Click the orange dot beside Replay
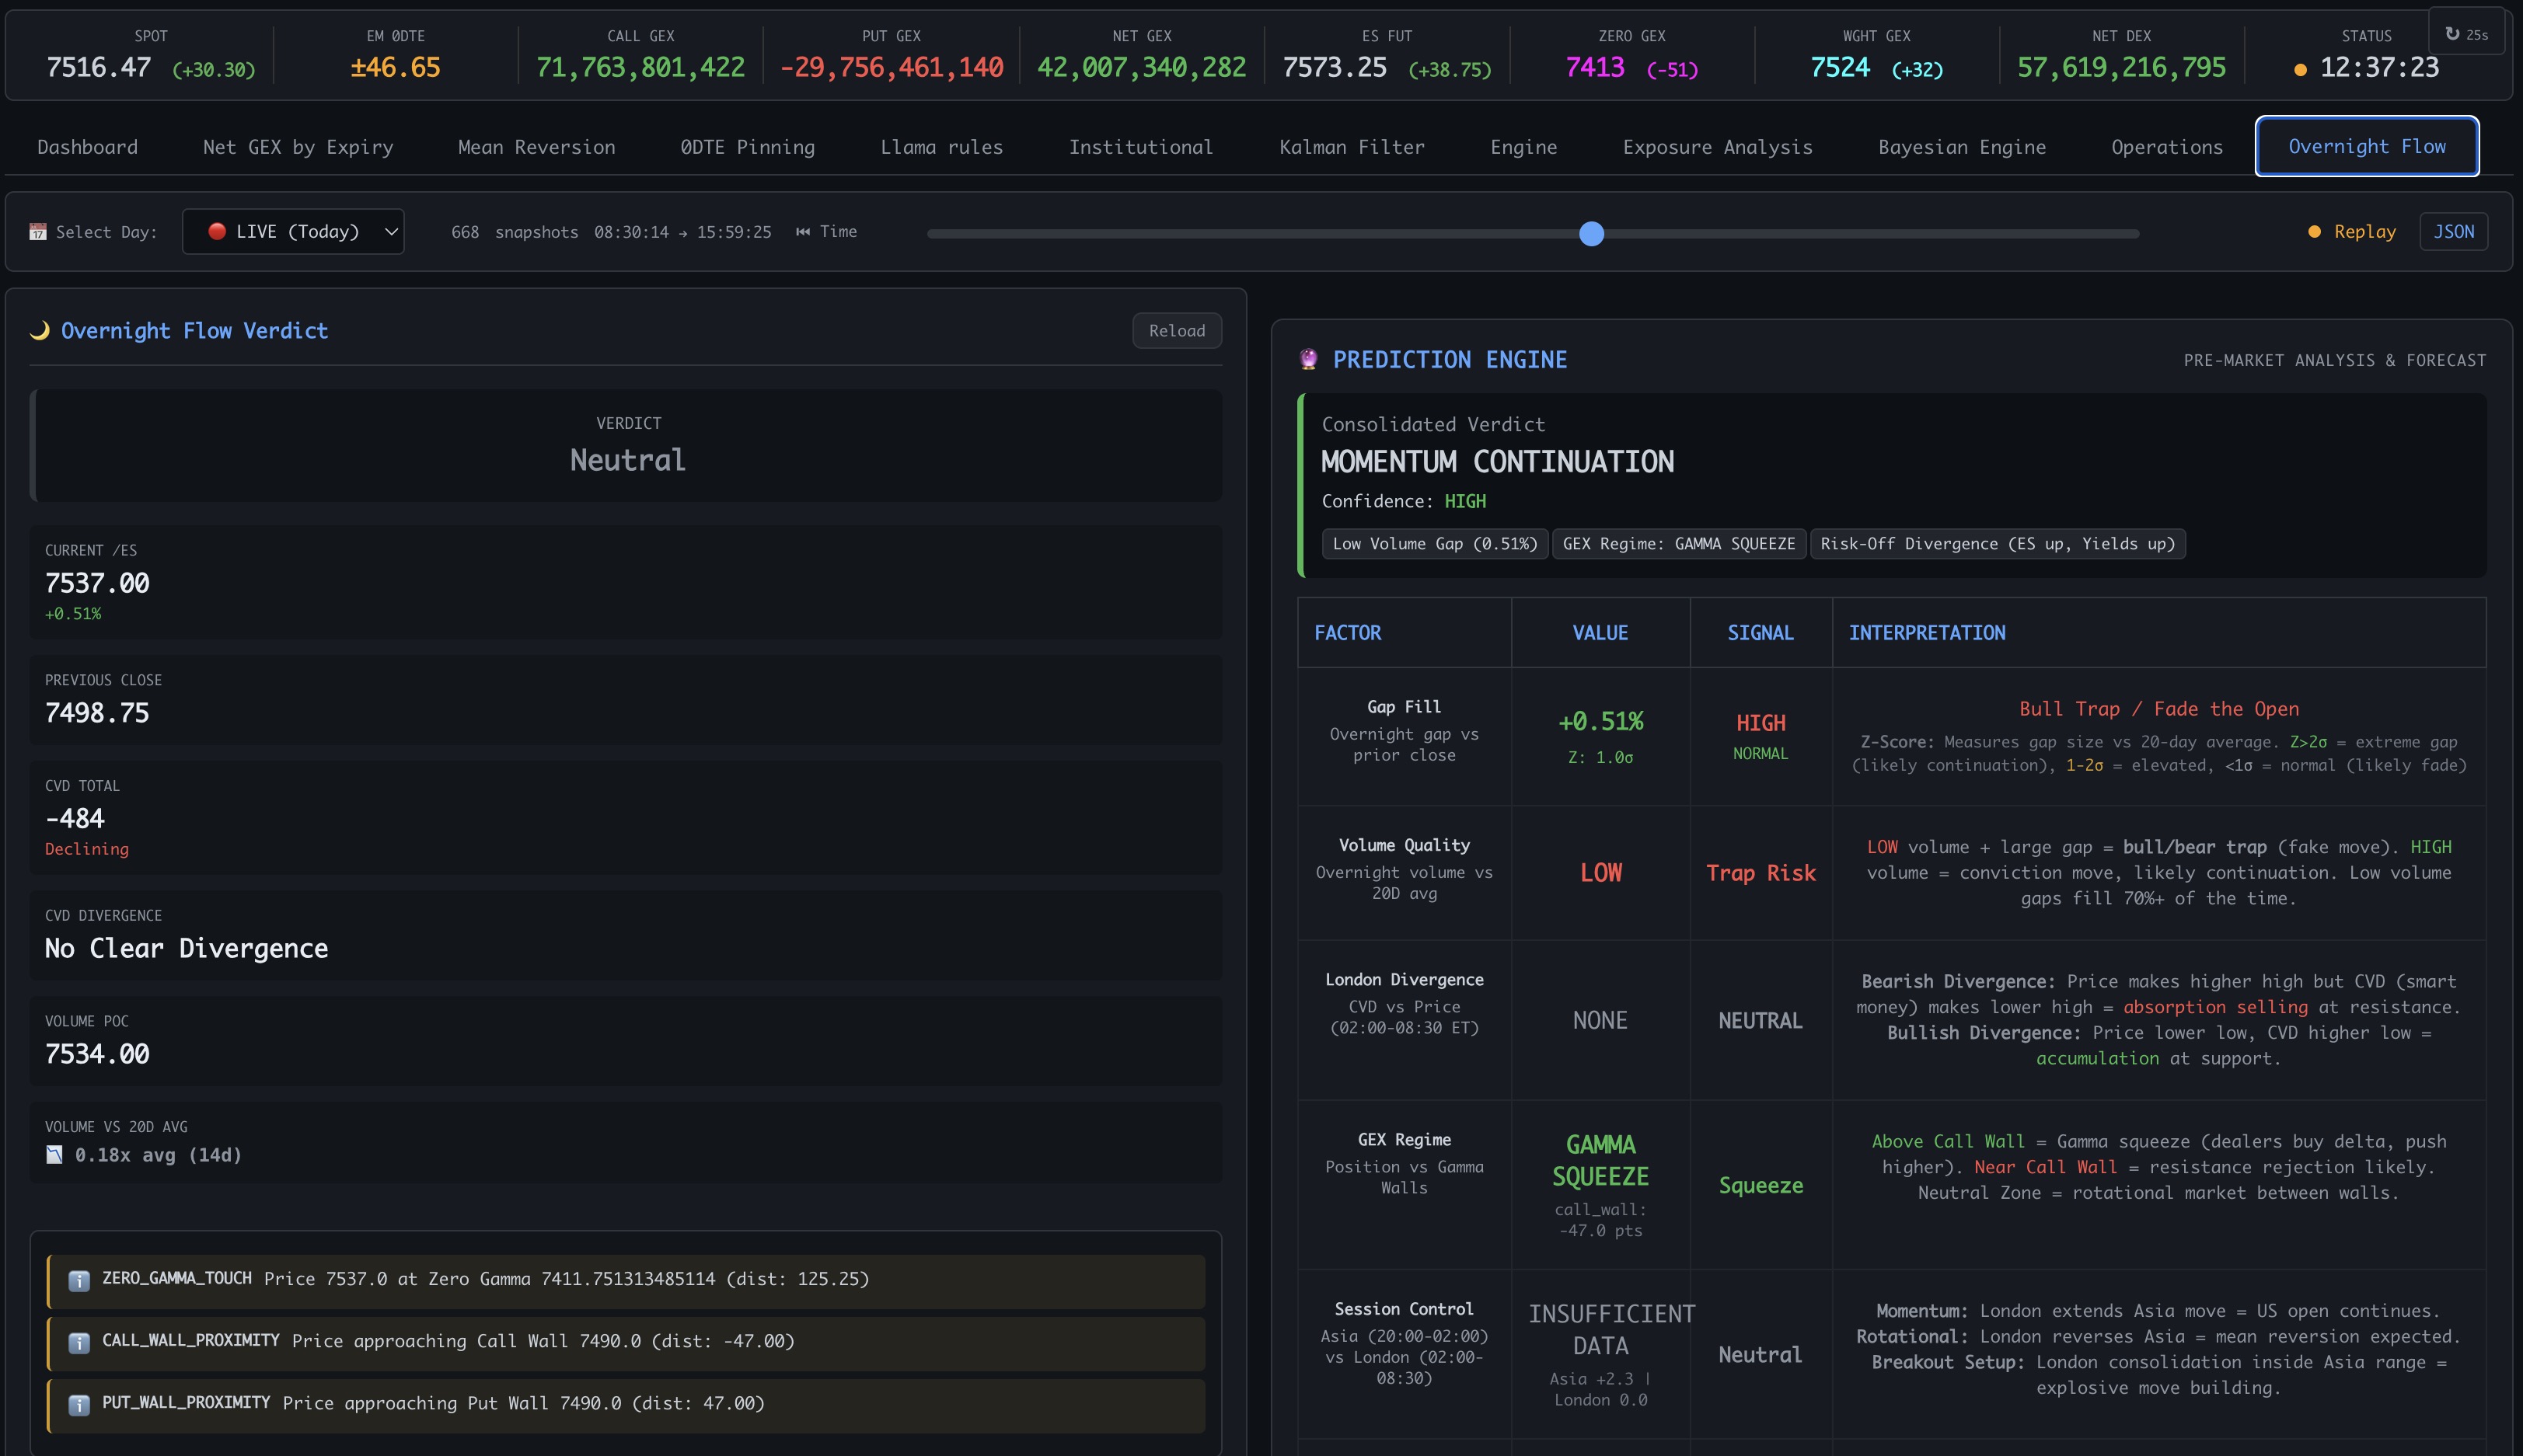 click(2314, 232)
